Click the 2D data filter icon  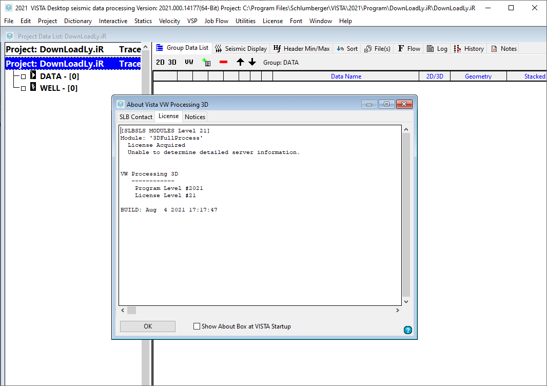pyautogui.click(x=160, y=63)
